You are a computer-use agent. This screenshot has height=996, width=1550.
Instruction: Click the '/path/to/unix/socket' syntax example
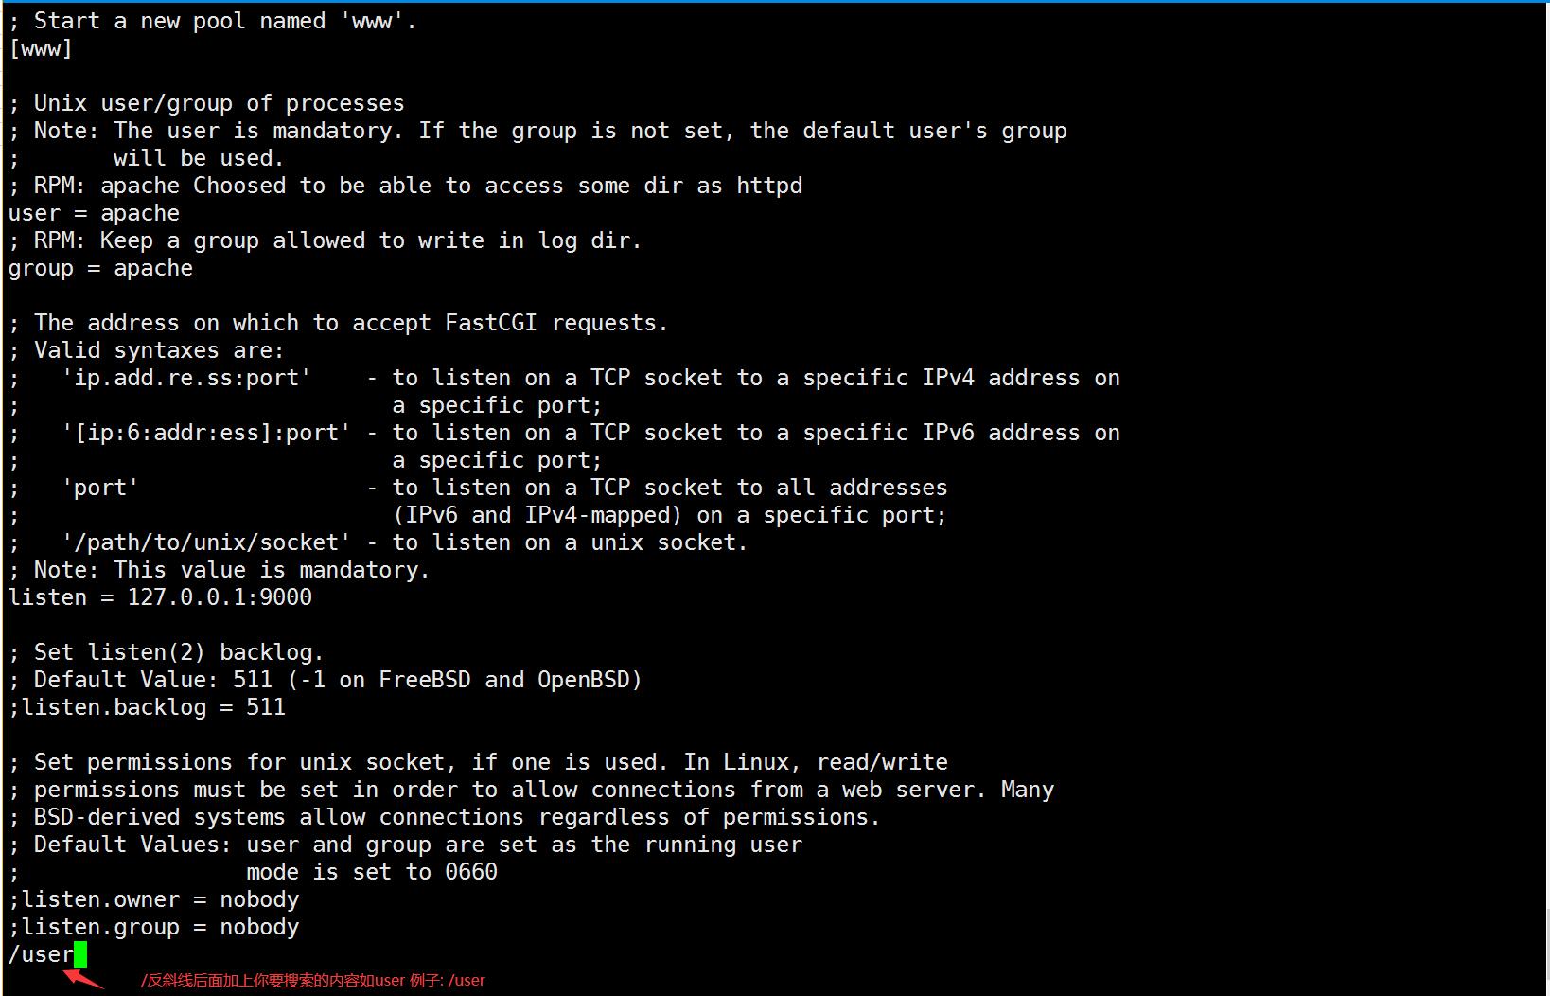[x=206, y=542]
